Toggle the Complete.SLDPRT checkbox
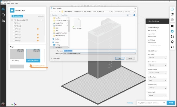This screenshot has width=177, height=107. (14, 20)
